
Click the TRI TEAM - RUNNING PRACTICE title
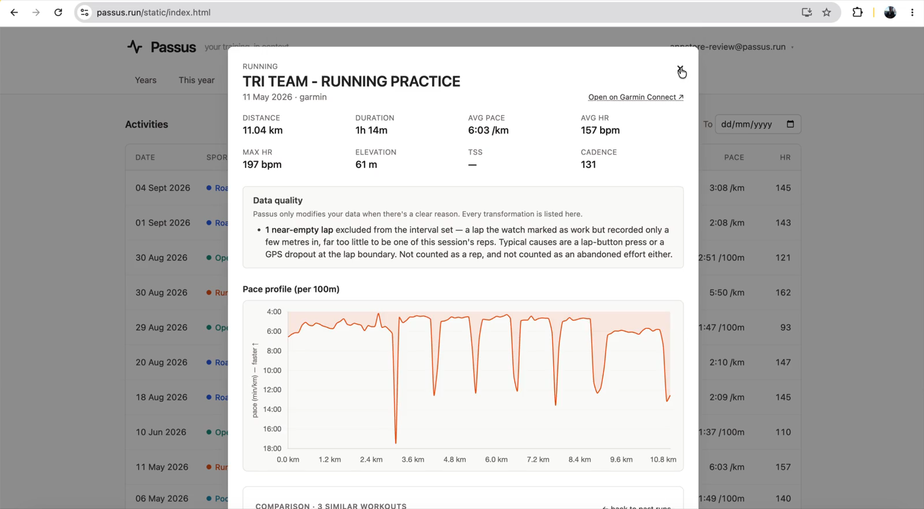(x=351, y=81)
